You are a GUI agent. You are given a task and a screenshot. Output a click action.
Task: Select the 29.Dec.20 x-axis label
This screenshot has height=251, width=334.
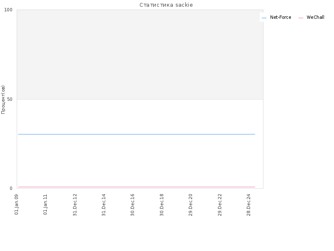point(191,205)
